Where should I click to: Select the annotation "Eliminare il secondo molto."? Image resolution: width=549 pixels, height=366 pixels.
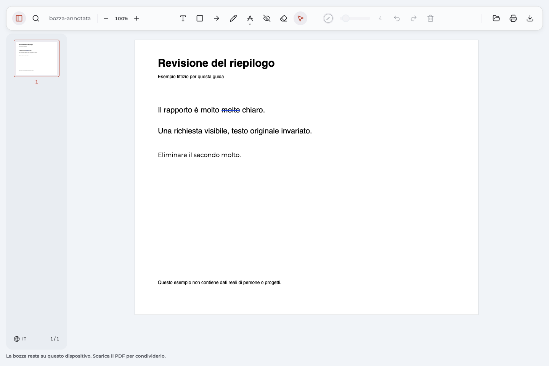(x=199, y=155)
